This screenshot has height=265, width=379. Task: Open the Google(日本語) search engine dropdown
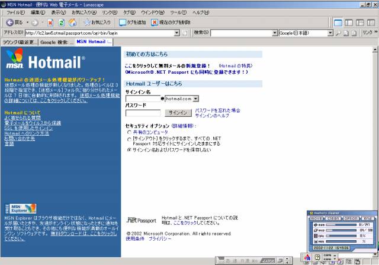click(x=330, y=32)
